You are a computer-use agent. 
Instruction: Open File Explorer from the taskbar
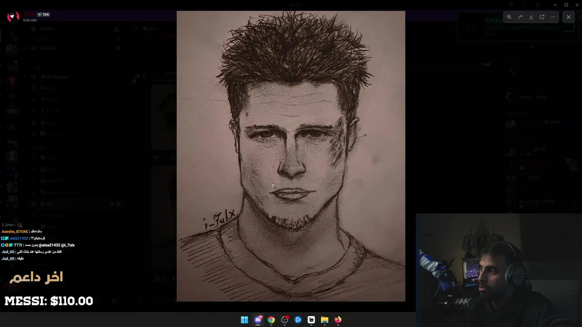325,320
